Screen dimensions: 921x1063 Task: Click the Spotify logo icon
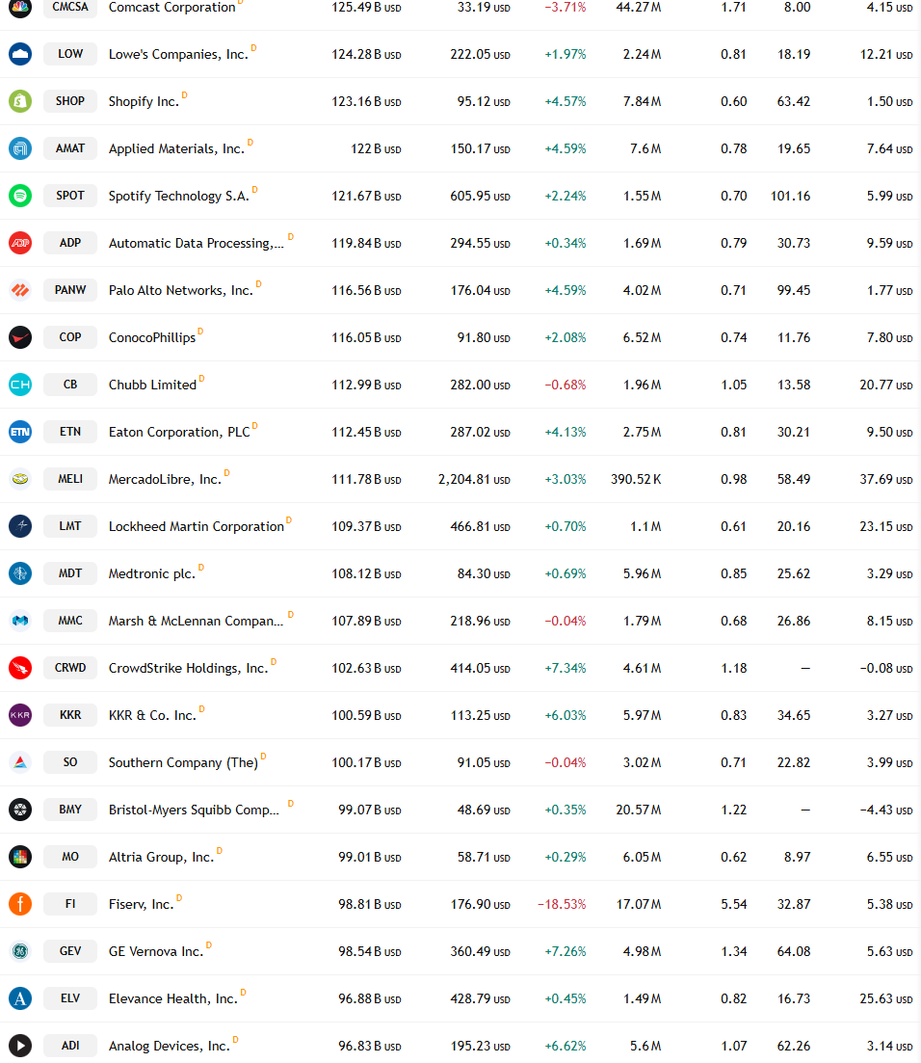pyautogui.click(x=20, y=196)
